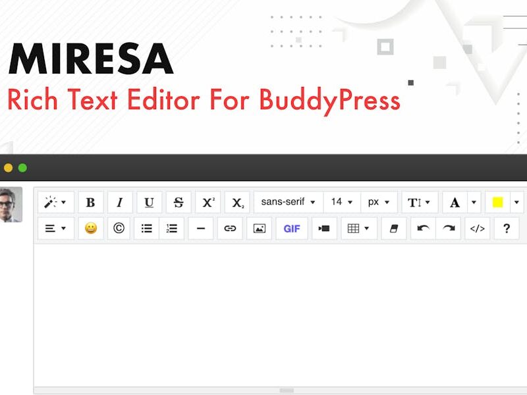
Task: Grab the editor resize handle bar
Action: (287, 390)
